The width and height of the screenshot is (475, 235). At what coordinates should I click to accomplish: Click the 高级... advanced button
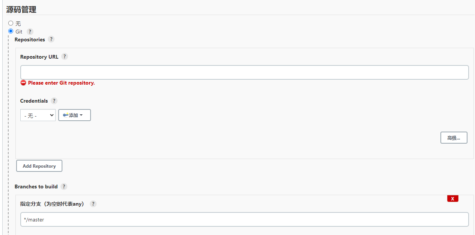454,138
